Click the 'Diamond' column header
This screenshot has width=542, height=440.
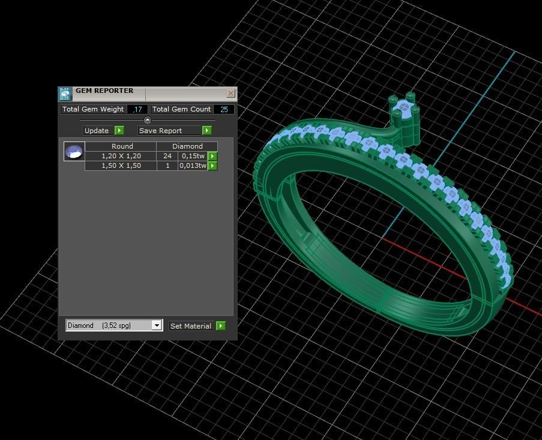(x=187, y=146)
